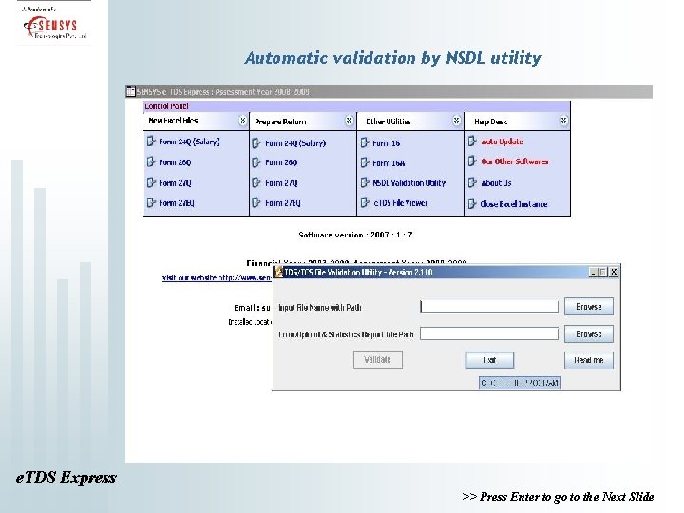Screen dimensions: 684x513
Task: Collapse the Help Desk panel
Action: (x=563, y=121)
